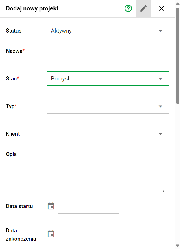Image resolution: width=181 pixels, height=249 pixels.
Task: Click the vertical scrollbar thumb
Action: coord(178,55)
